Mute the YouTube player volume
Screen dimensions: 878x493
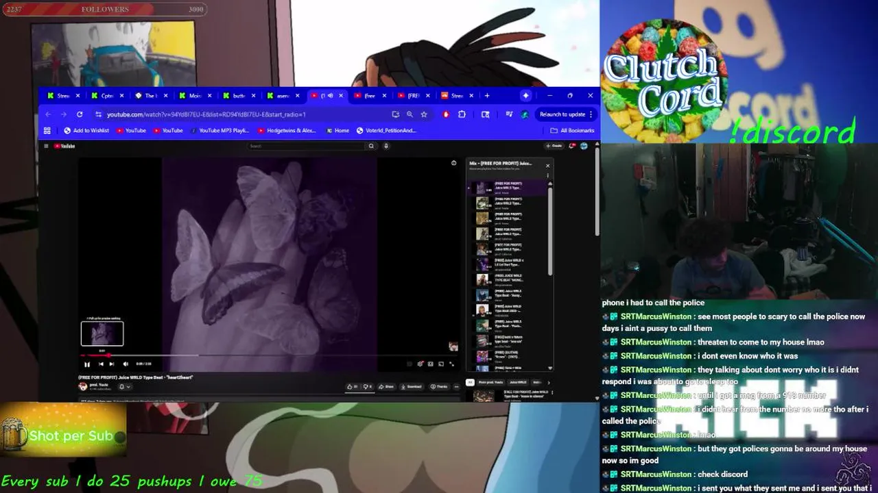pyautogui.click(x=125, y=364)
